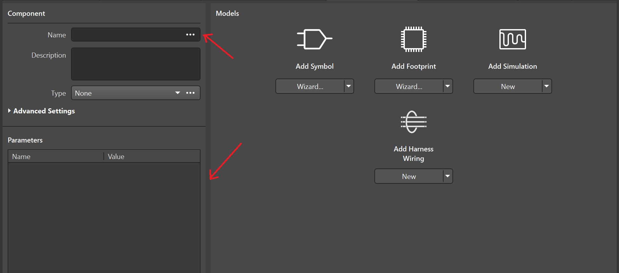
Task: Open ellipsis menu beside the Type dropdown
Action: click(190, 93)
